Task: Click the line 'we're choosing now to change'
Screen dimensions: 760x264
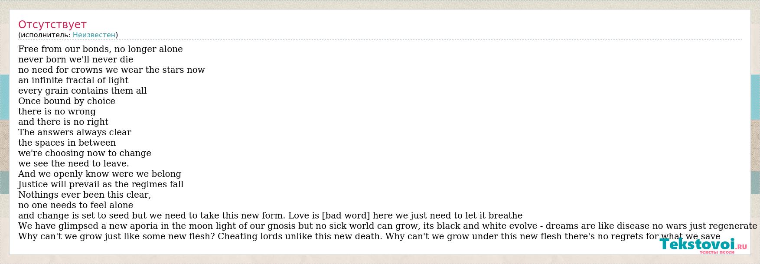Action: coord(85,153)
